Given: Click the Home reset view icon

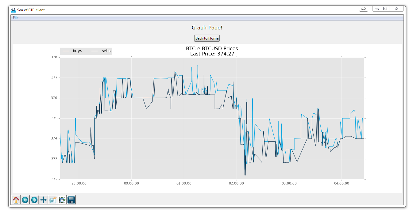Looking at the screenshot, I should 16,200.
